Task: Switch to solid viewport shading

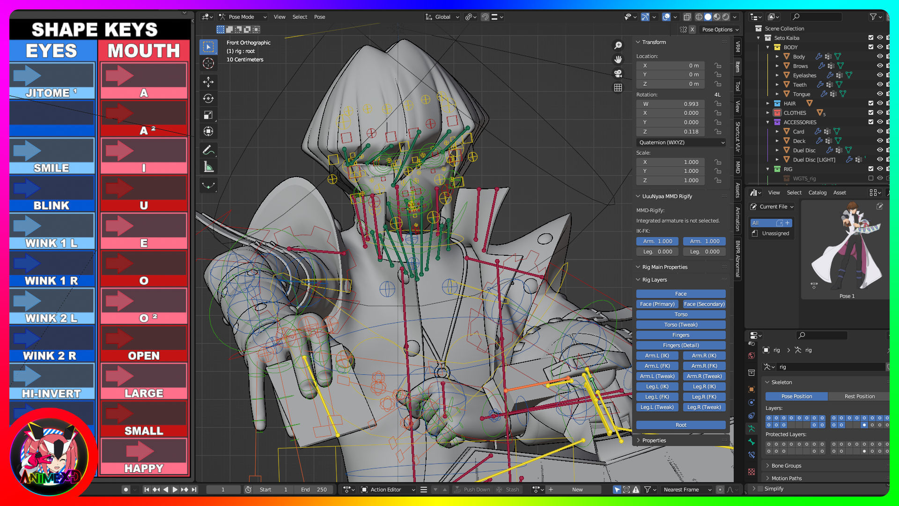Action: coord(708,17)
